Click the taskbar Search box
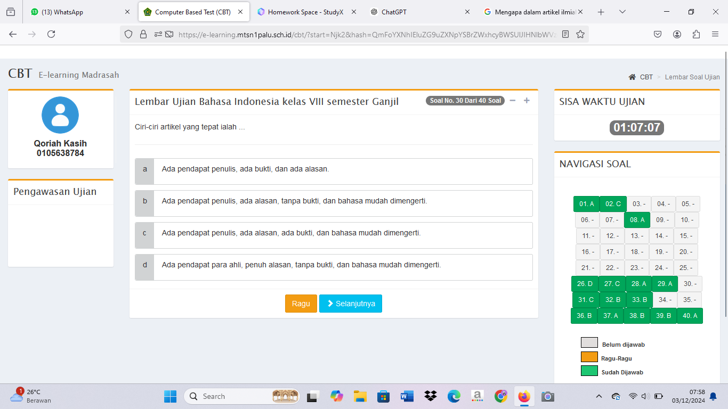The width and height of the screenshot is (728, 409). coord(242,396)
